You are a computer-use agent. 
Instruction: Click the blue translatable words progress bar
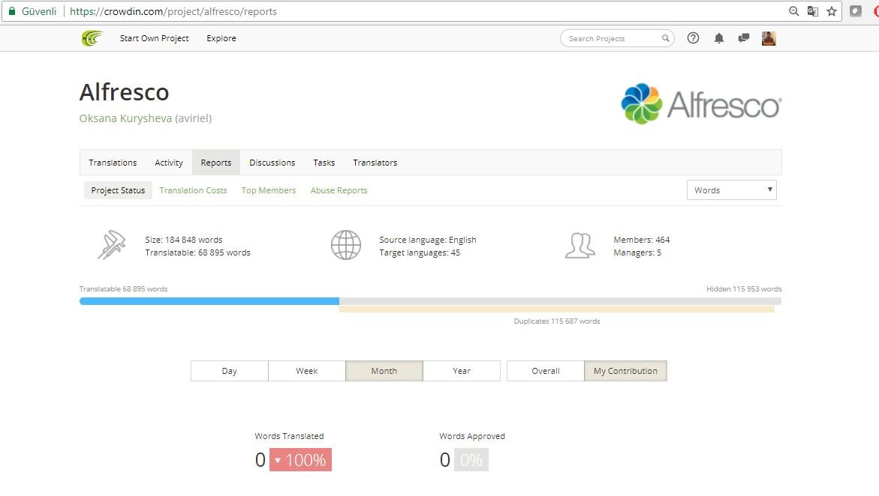[x=209, y=301]
